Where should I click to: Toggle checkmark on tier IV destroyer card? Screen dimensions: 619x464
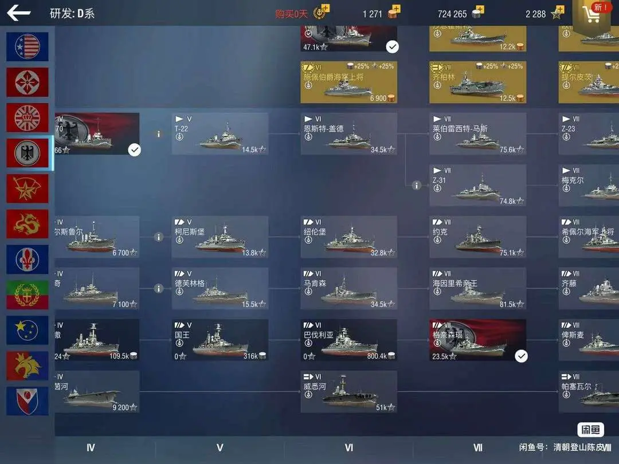pyautogui.click(x=135, y=150)
